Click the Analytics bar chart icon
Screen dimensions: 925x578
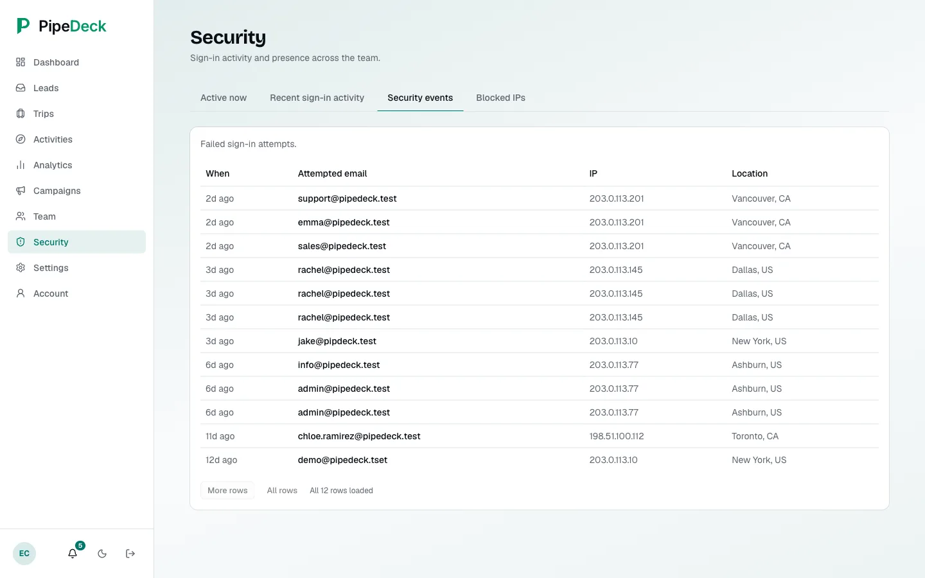coord(21,165)
